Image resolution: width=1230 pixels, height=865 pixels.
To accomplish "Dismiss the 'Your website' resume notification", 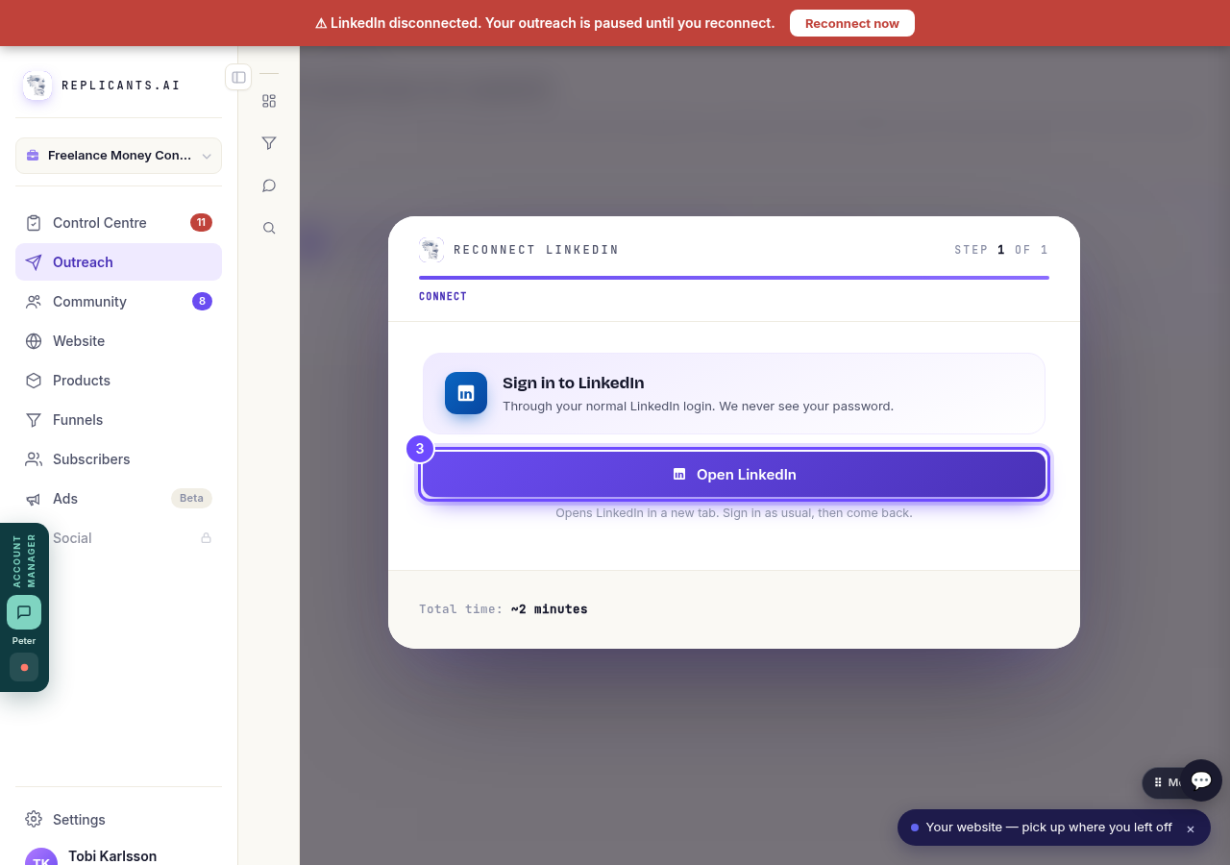I will [1191, 828].
